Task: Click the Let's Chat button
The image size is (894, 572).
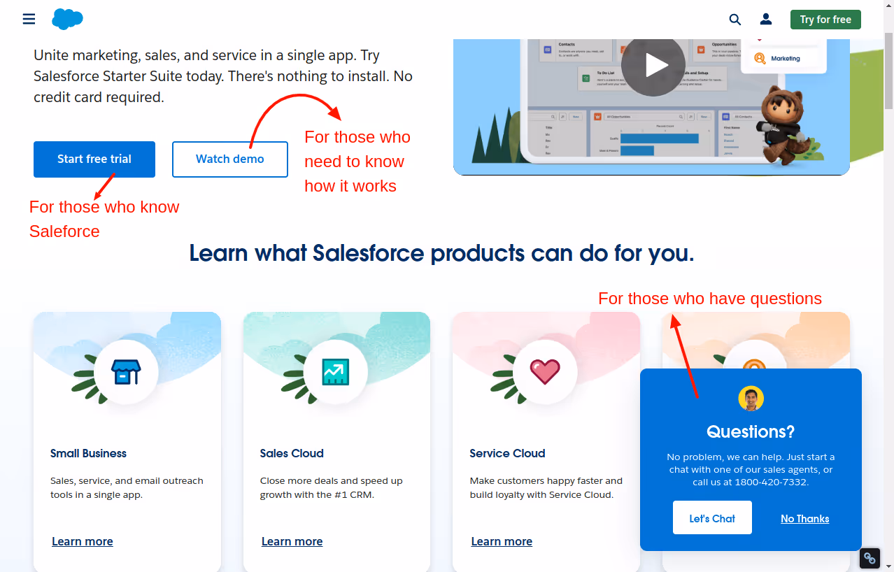Action: coord(712,517)
